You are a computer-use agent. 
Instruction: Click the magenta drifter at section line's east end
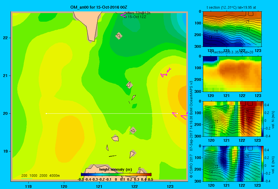pyautogui.click(x=175, y=115)
